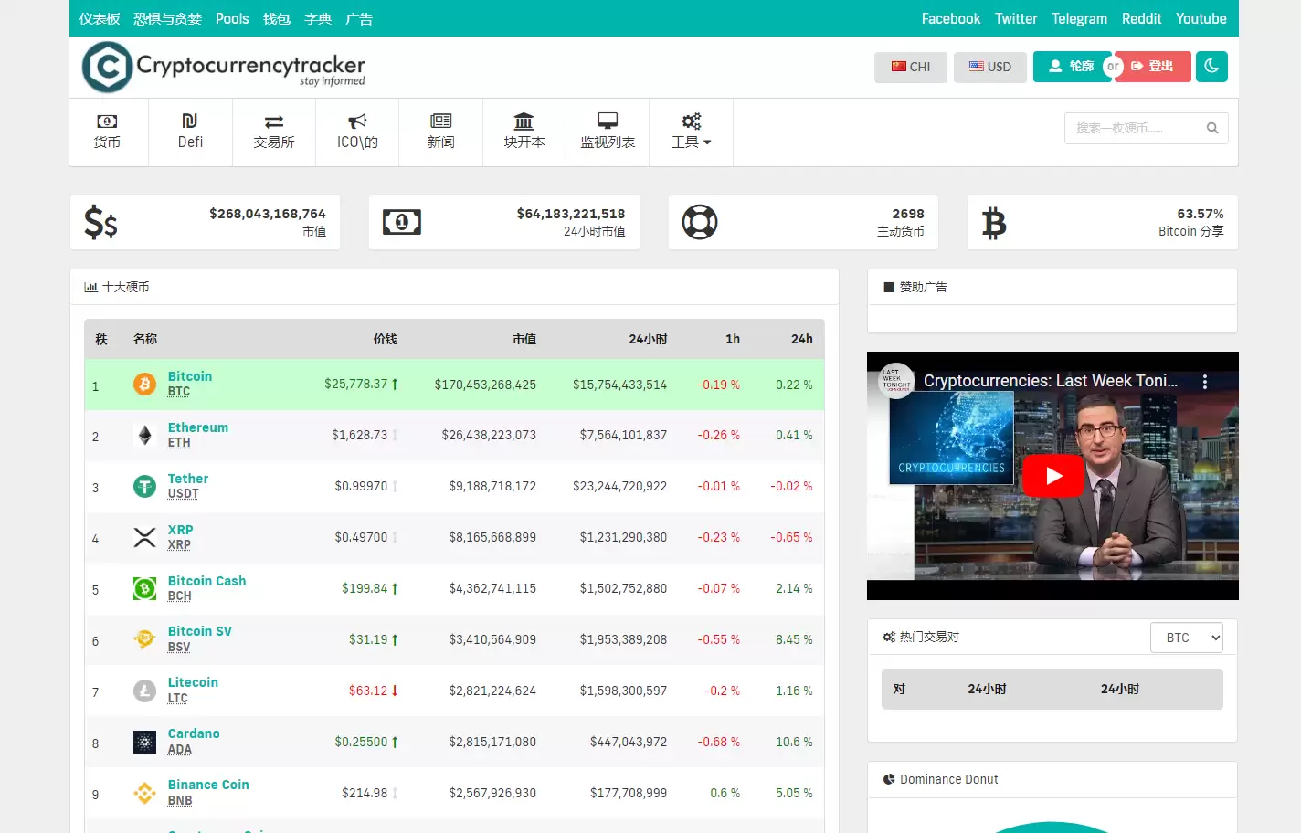Click the active currencies lifebuoy icon
The image size is (1301, 833).
700,222
